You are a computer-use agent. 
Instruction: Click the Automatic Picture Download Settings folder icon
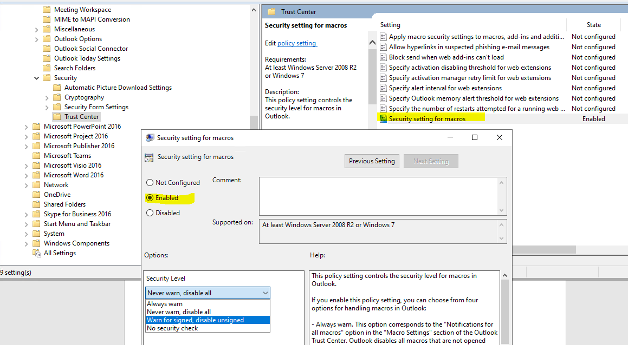(57, 88)
